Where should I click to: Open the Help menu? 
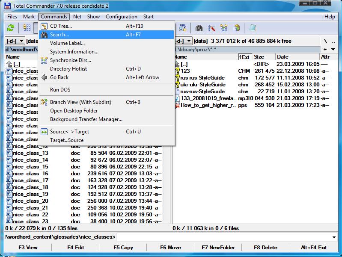point(330,17)
